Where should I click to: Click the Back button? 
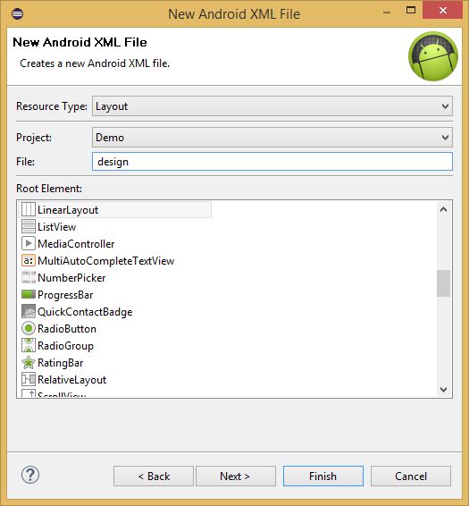[154, 476]
